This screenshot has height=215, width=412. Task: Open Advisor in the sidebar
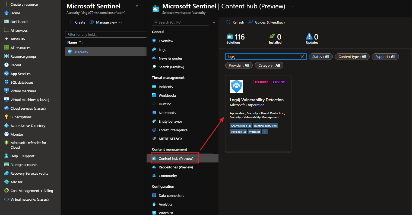pyautogui.click(x=16, y=182)
